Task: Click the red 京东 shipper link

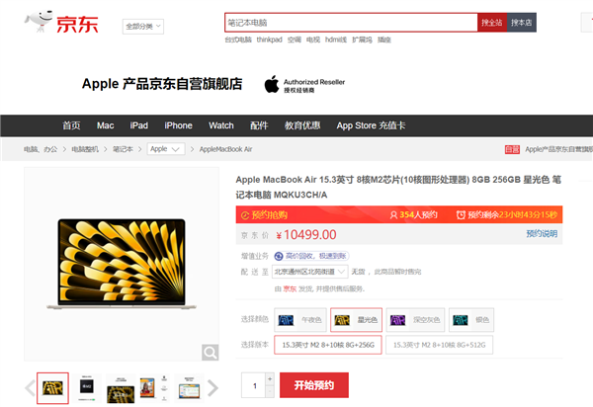Action: coord(290,288)
